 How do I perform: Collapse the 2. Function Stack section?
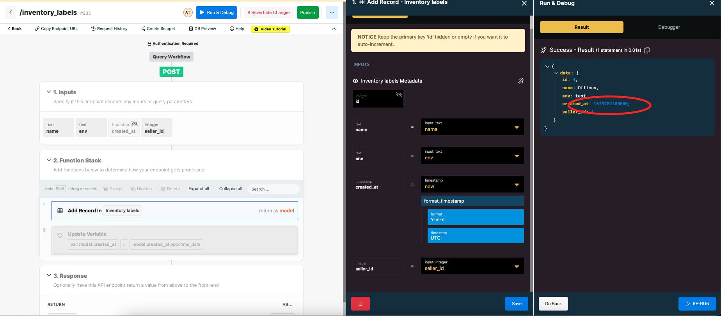[49, 160]
